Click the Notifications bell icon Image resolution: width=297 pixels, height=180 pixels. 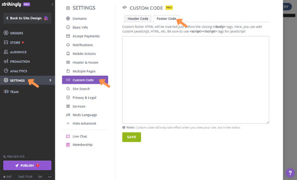pyautogui.click(x=68, y=45)
